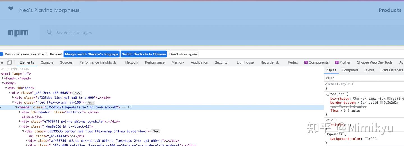Image resolution: width=404 pixels, height=146 pixels.
Task: Expand flex shorthand triangle
Action: click(x=341, y=110)
